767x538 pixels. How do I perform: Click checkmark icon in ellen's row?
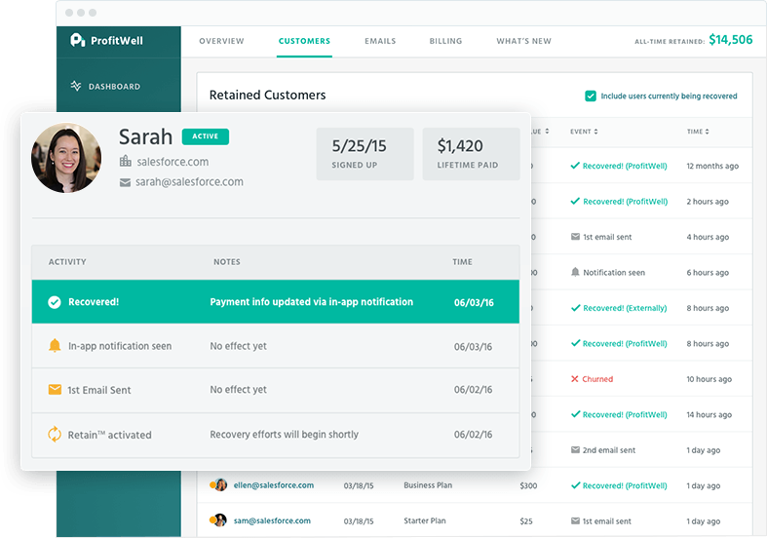(575, 485)
